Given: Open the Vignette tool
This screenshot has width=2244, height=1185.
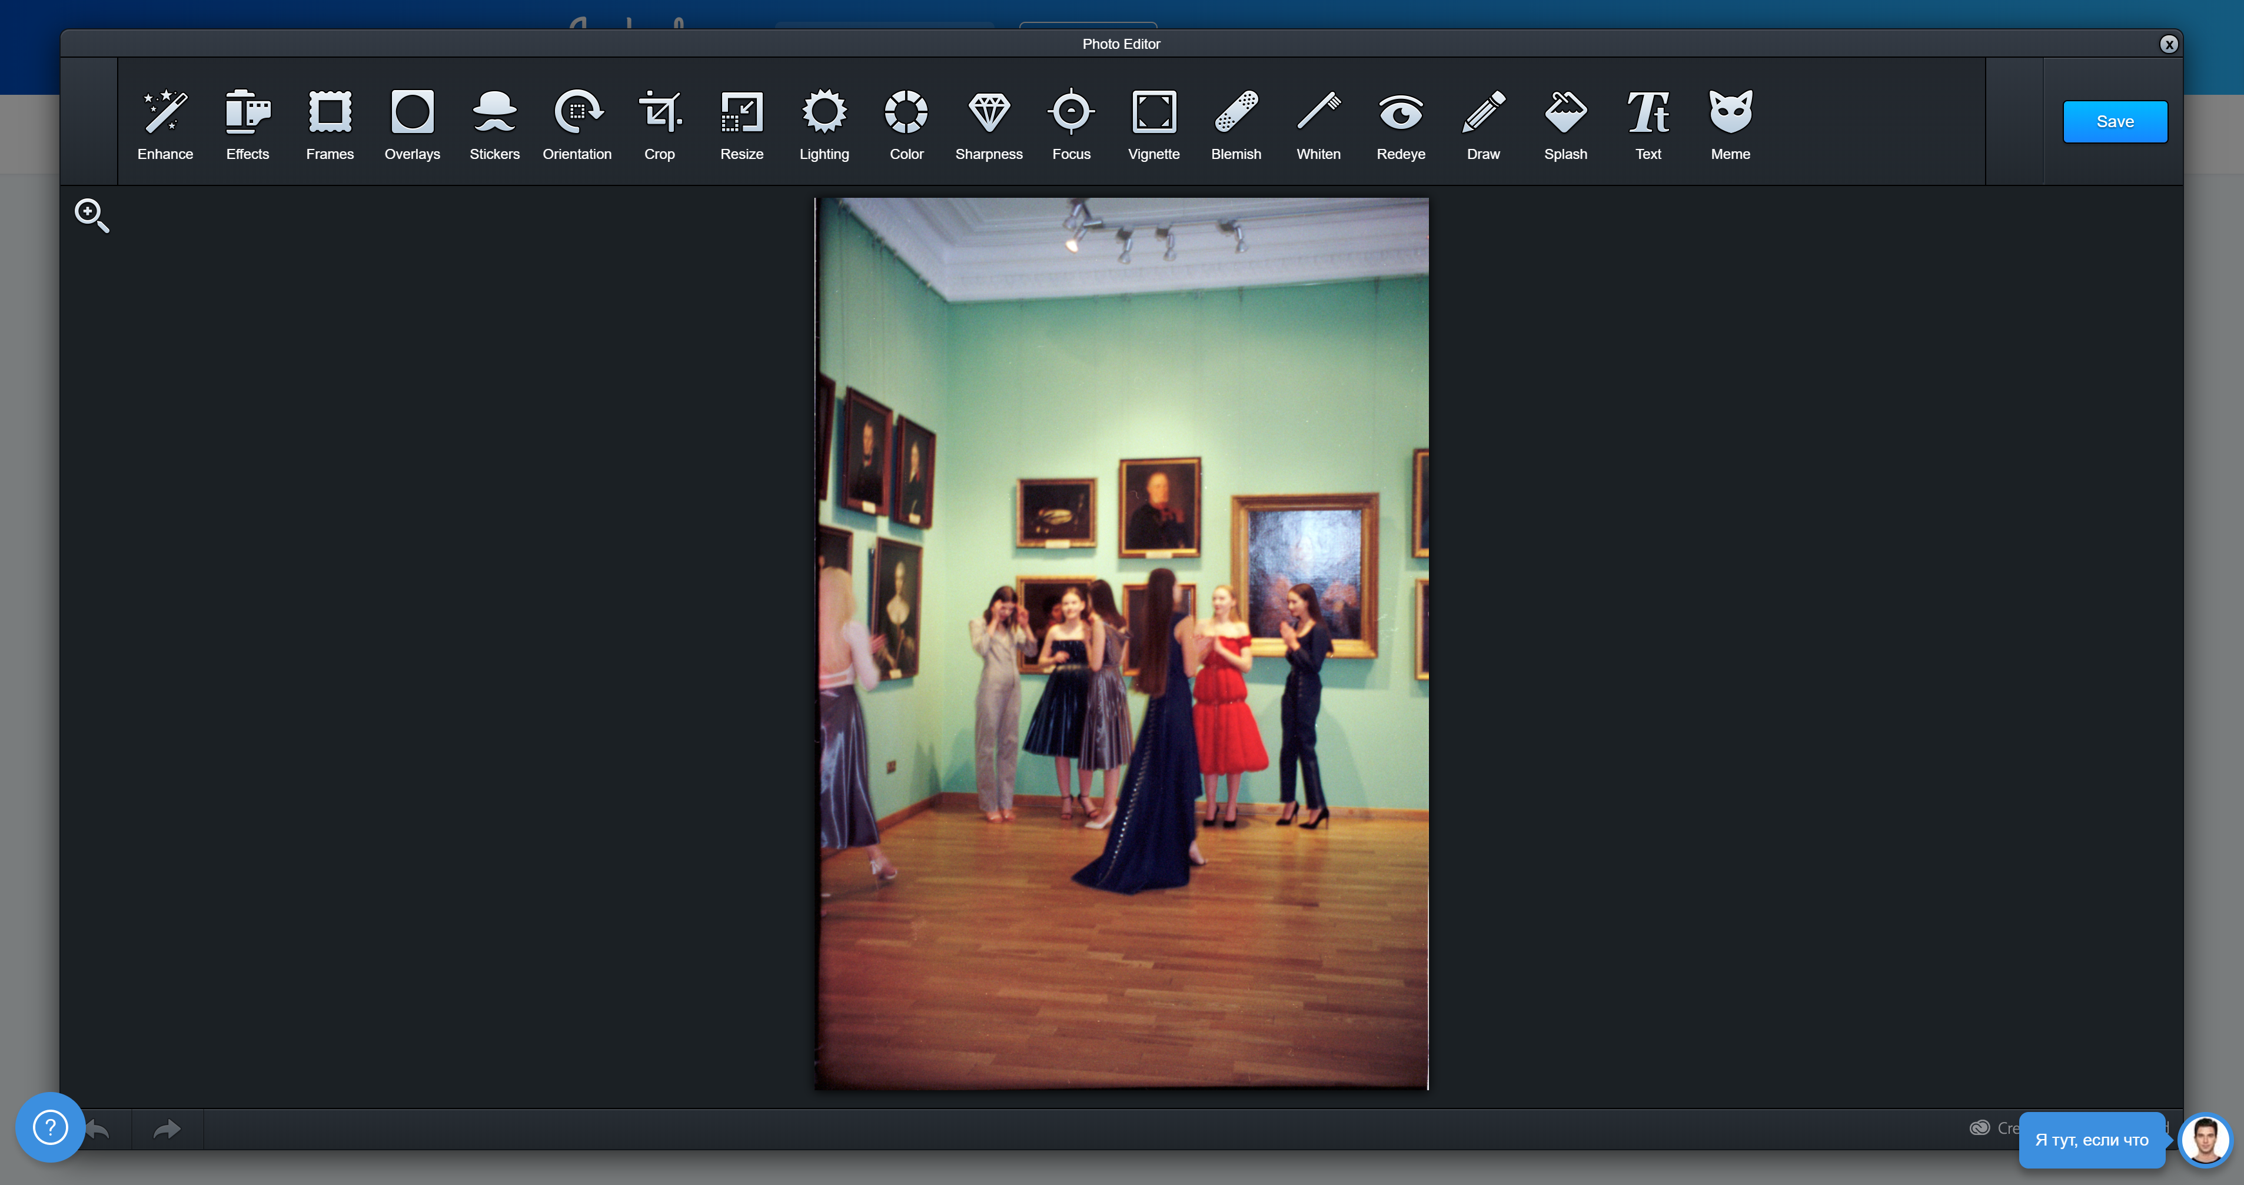Looking at the screenshot, I should click(1153, 124).
